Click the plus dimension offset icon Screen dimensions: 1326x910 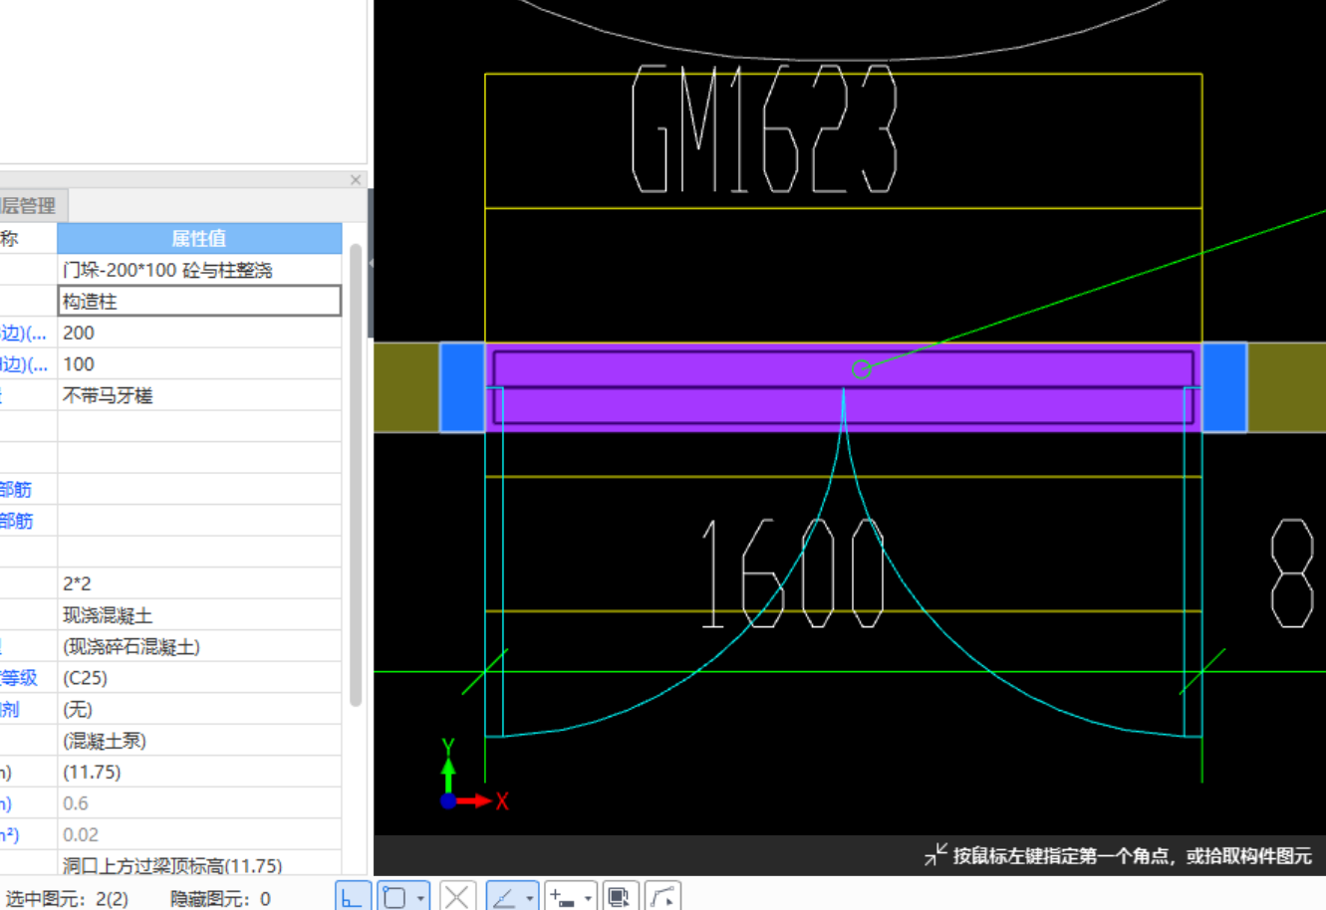coord(562,897)
